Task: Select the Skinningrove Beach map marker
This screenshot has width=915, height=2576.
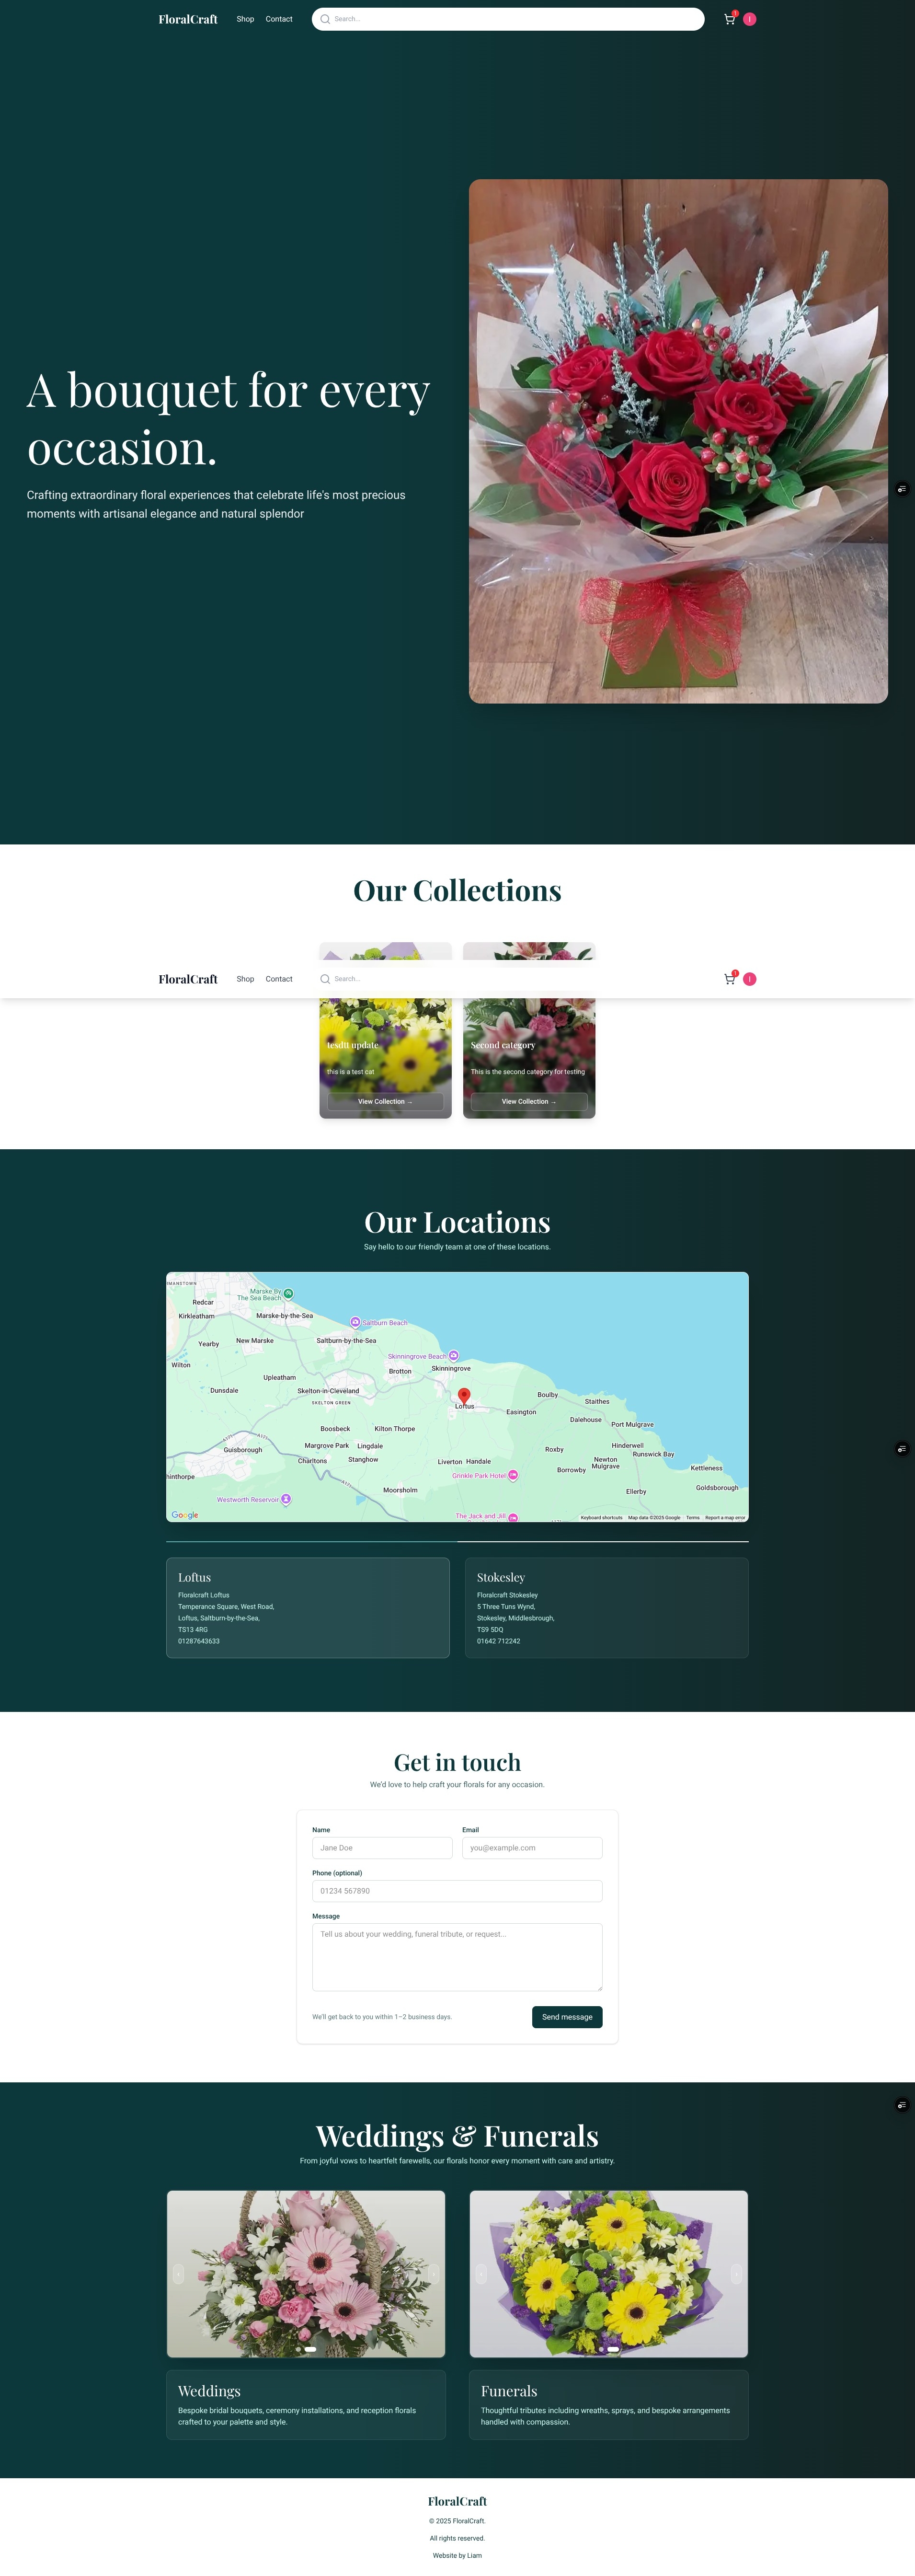Action: pos(453,1356)
